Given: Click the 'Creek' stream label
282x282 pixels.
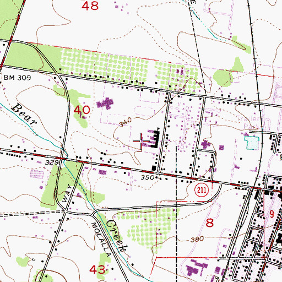Looking at the screenshot, I should tap(117, 236).
